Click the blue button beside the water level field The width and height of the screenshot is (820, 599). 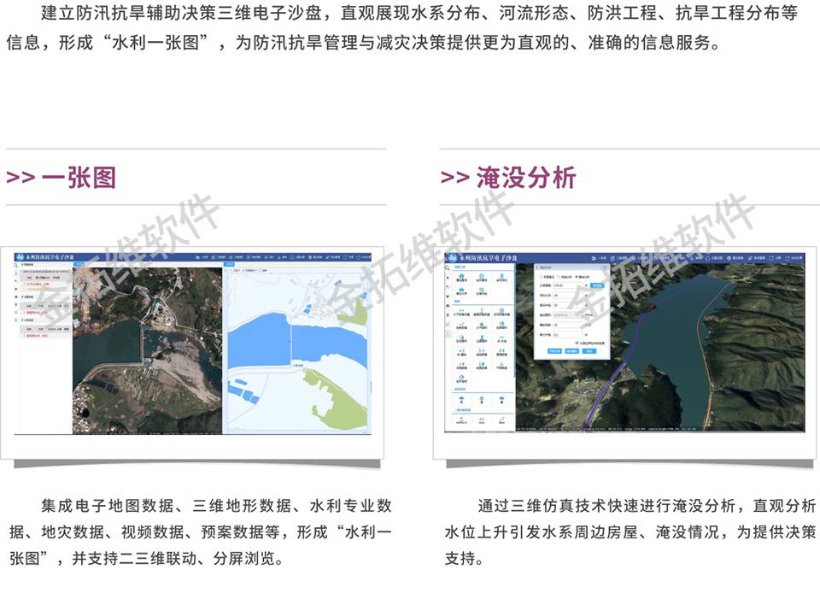597,285
